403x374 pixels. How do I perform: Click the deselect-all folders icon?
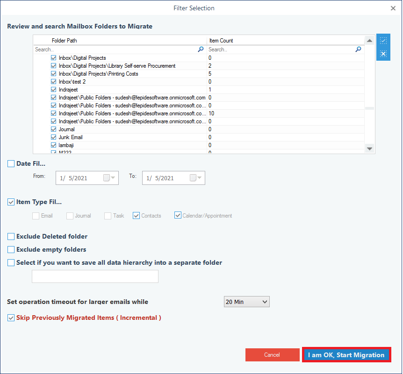tap(383, 54)
